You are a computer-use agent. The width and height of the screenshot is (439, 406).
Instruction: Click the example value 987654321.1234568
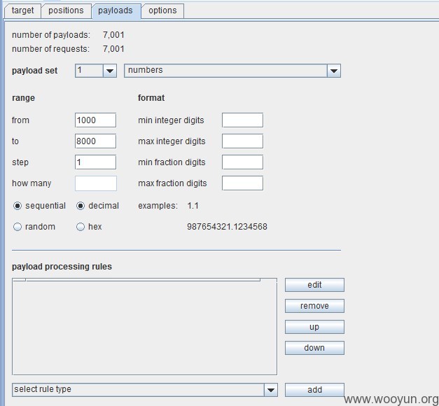[227, 227]
